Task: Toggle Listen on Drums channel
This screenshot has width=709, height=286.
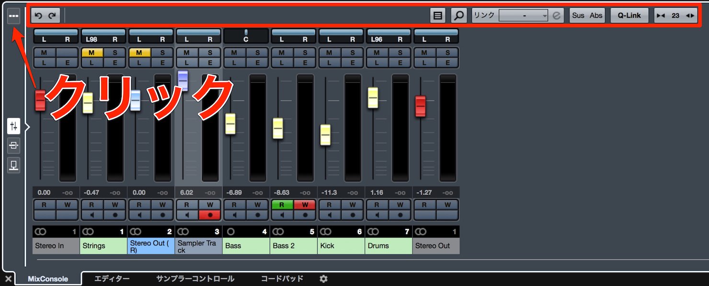Action: click(377, 63)
